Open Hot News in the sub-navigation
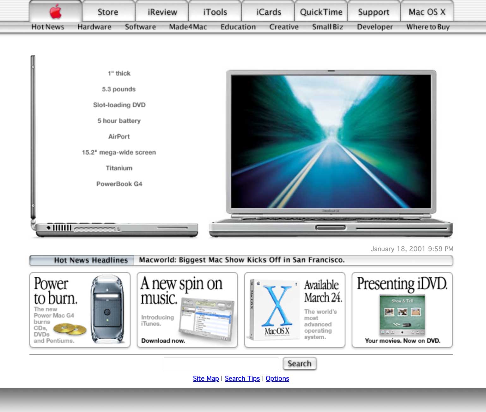This screenshot has height=412, width=486. (48, 27)
